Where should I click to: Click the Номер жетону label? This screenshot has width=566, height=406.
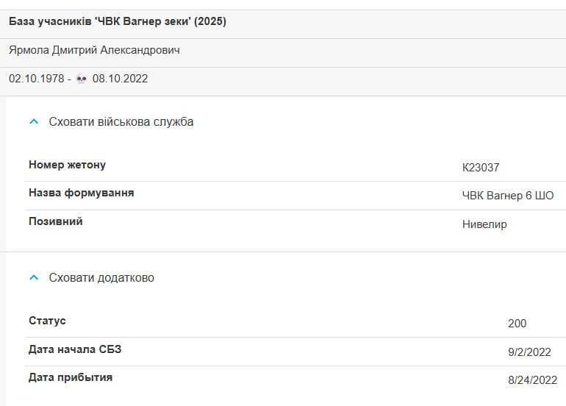pos(67,165)
